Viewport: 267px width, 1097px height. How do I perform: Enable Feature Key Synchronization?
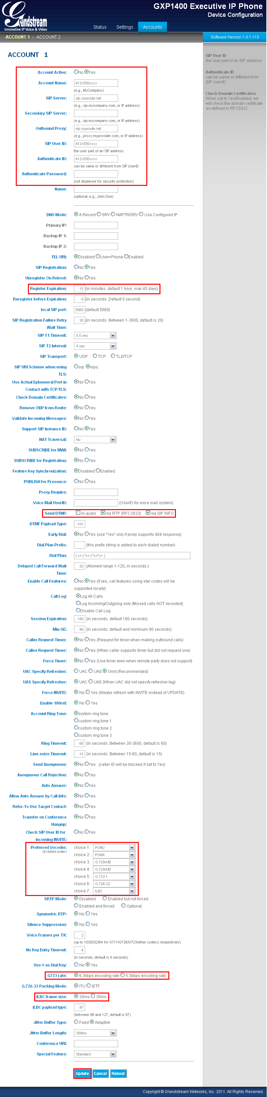98,471
